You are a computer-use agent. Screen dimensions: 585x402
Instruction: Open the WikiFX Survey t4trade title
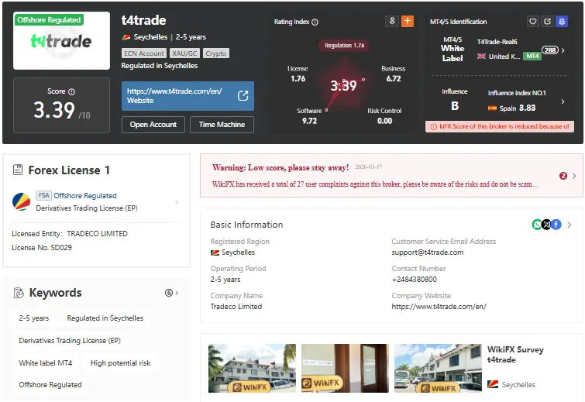coord(515,355)
